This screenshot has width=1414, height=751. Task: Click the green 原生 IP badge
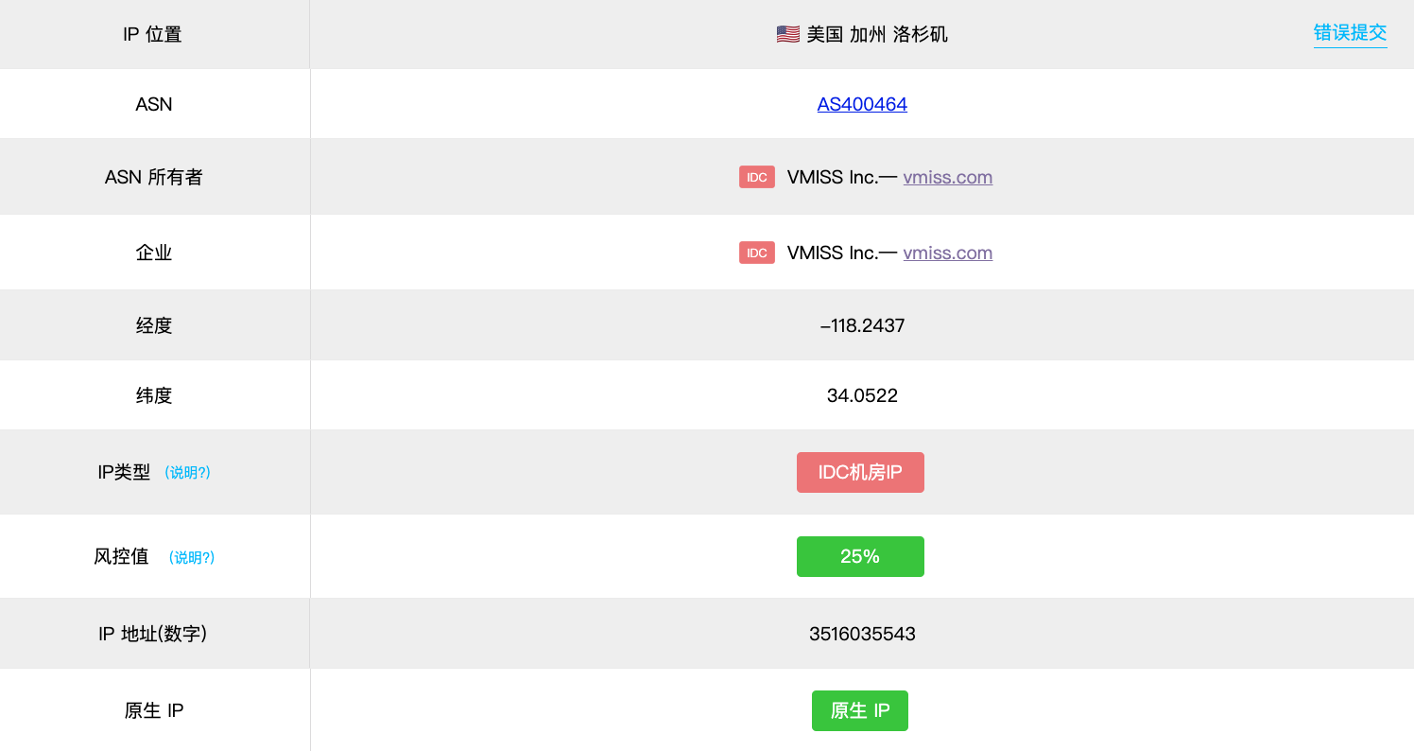pos(859,710)
